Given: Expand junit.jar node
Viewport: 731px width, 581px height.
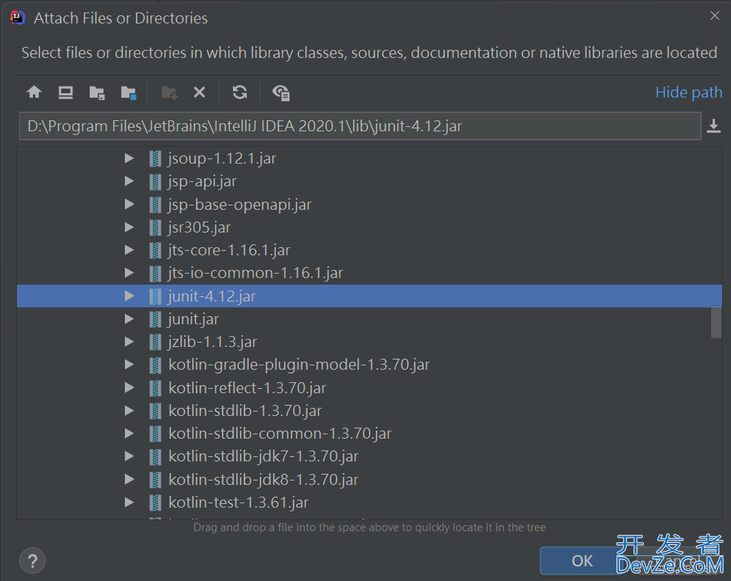Looking at the screenshot, I should point(129,319).
